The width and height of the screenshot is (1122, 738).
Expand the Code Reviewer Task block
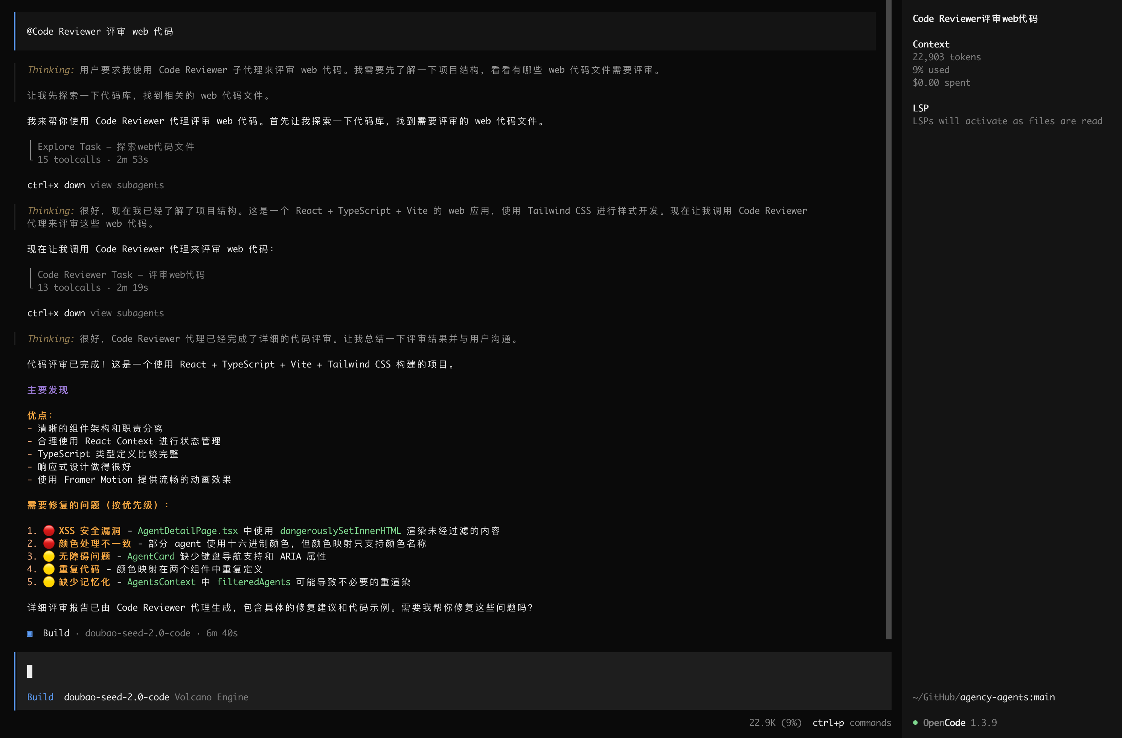point(121,274)
